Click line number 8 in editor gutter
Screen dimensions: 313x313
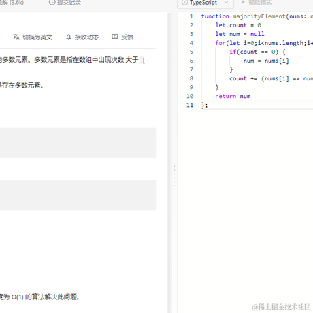191,78
